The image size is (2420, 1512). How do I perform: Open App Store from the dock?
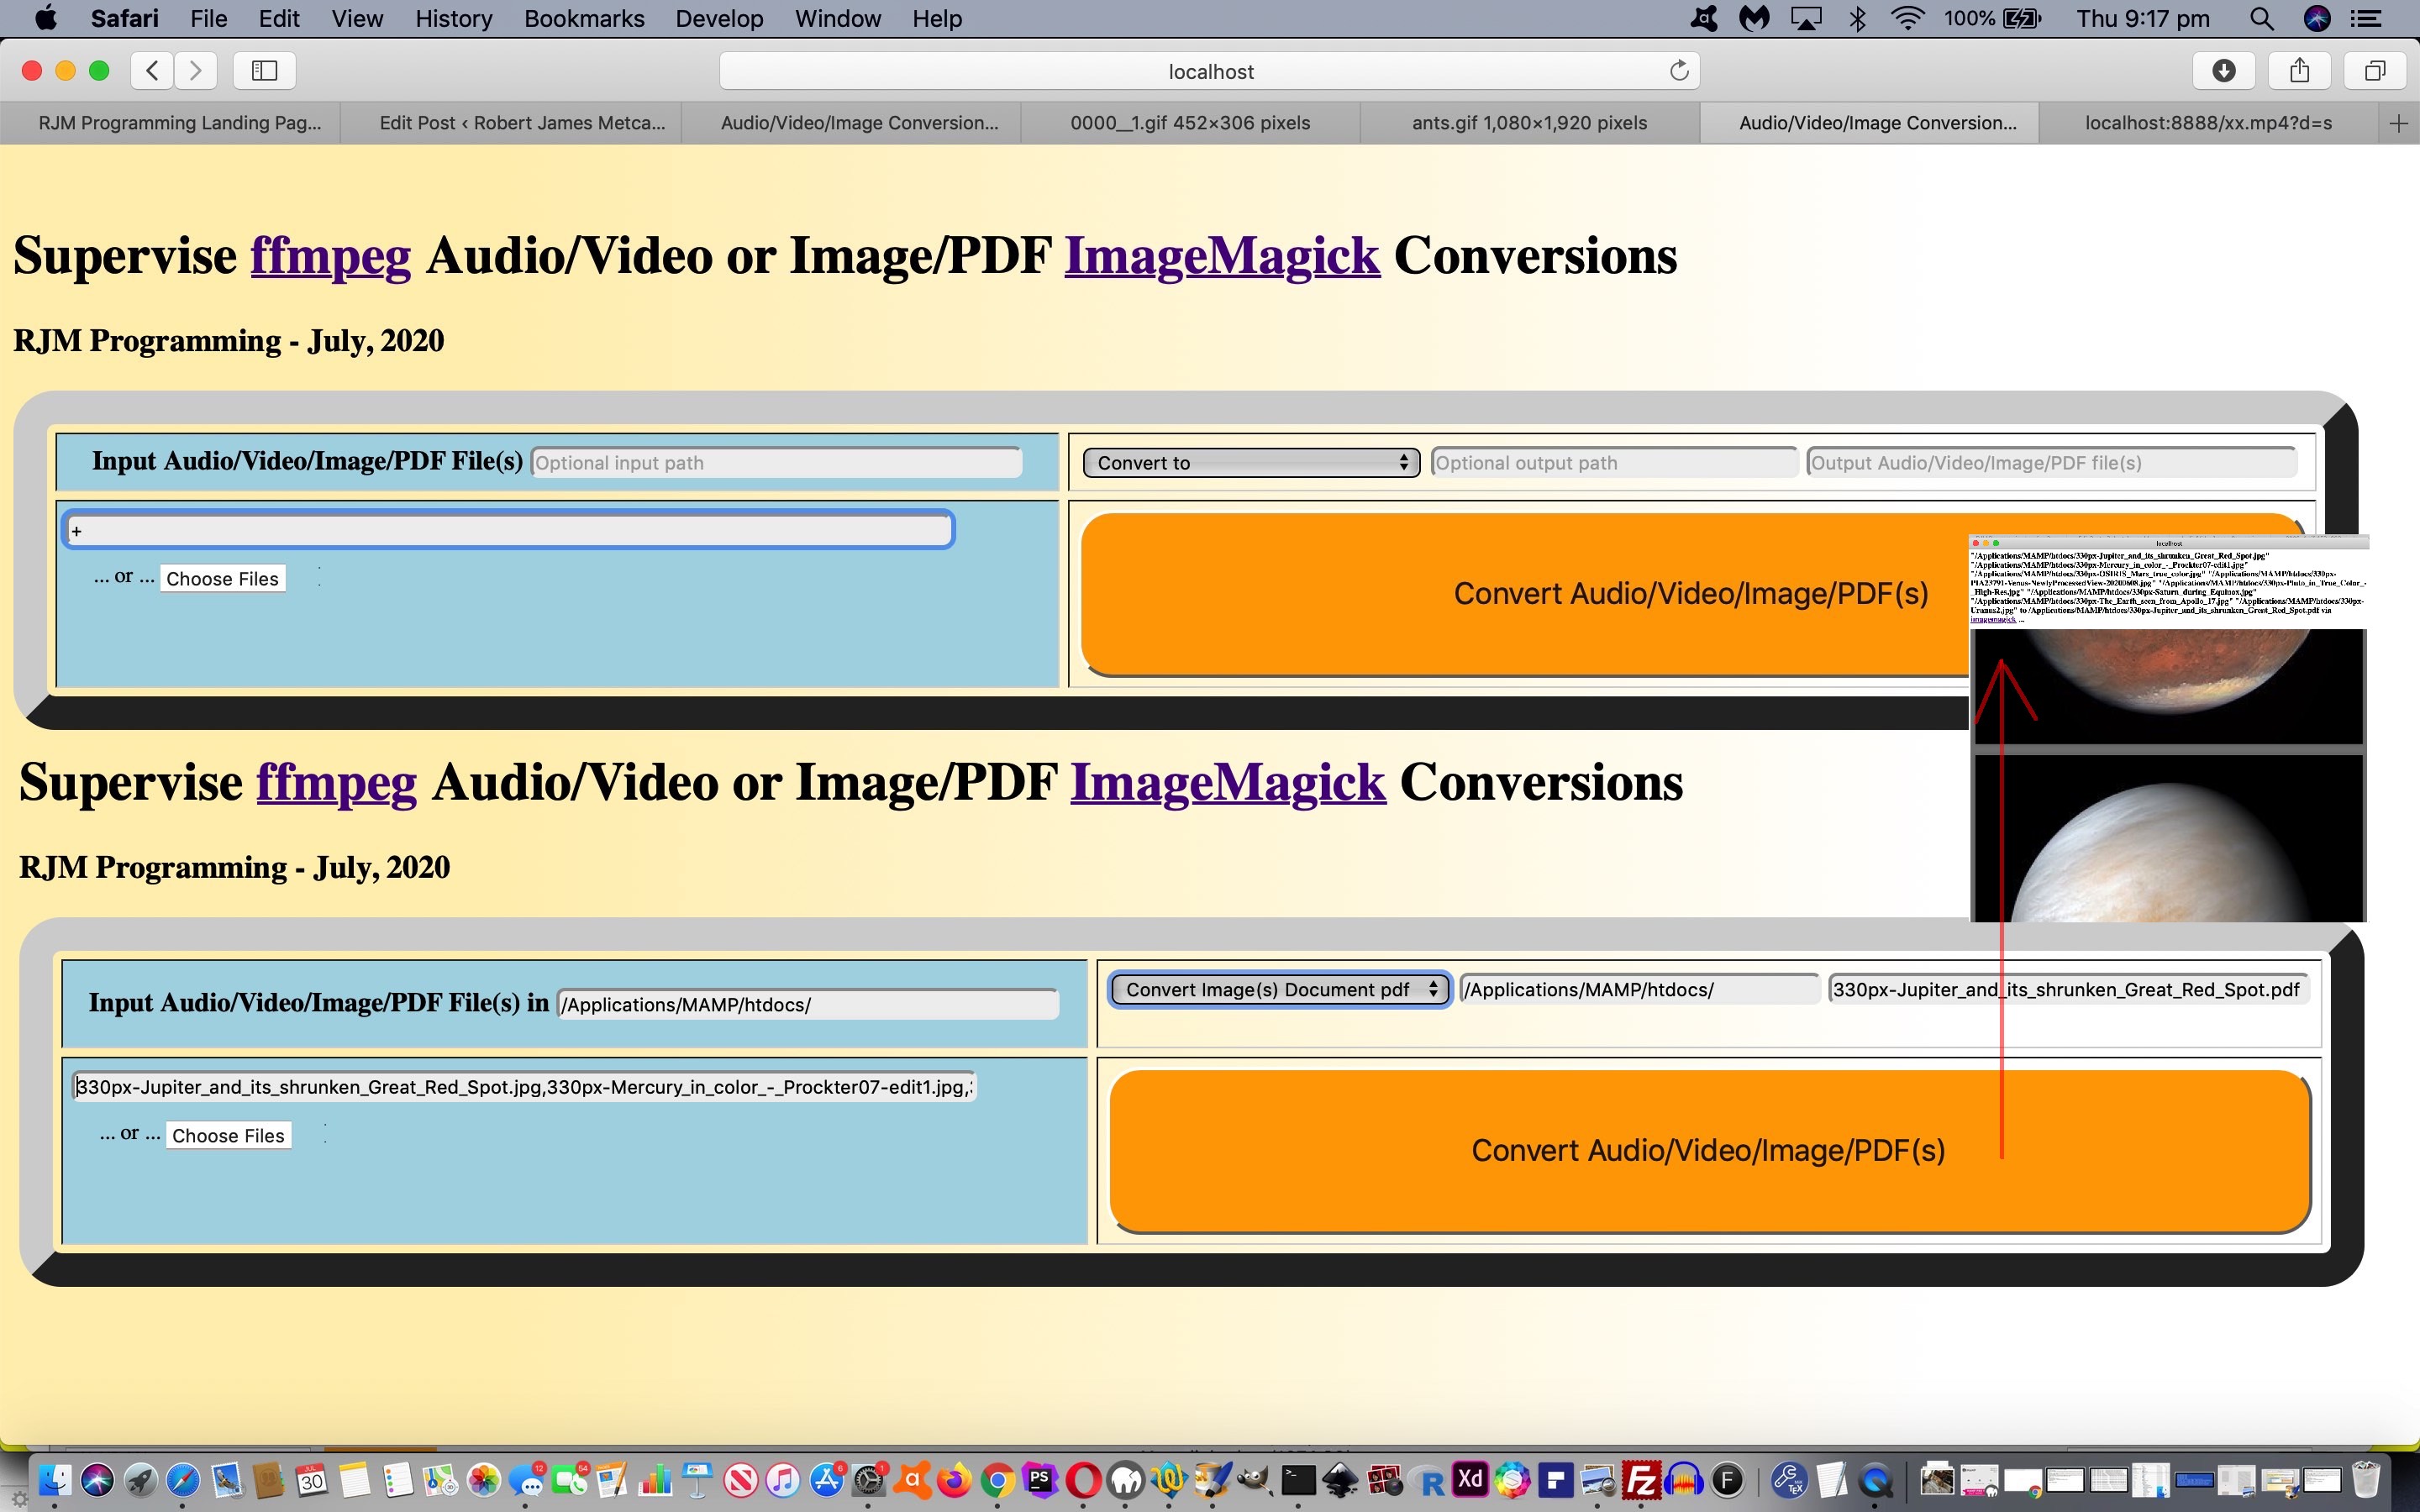pyautogui.click(x=827, y=1479)
